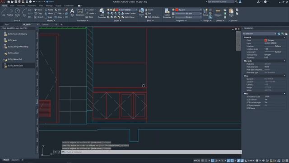Select ELEV_Cabinet Door in tool palette

(19, 66)
